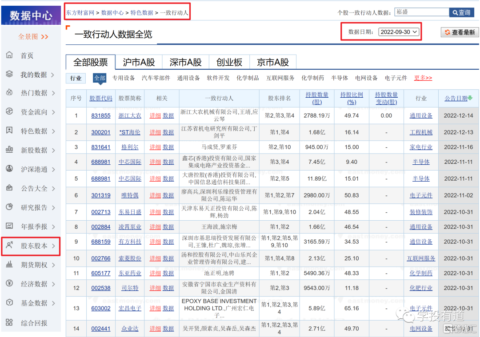
Task: Click the pie chart icon beside 研究报告
Action: [x=9, y=207]
